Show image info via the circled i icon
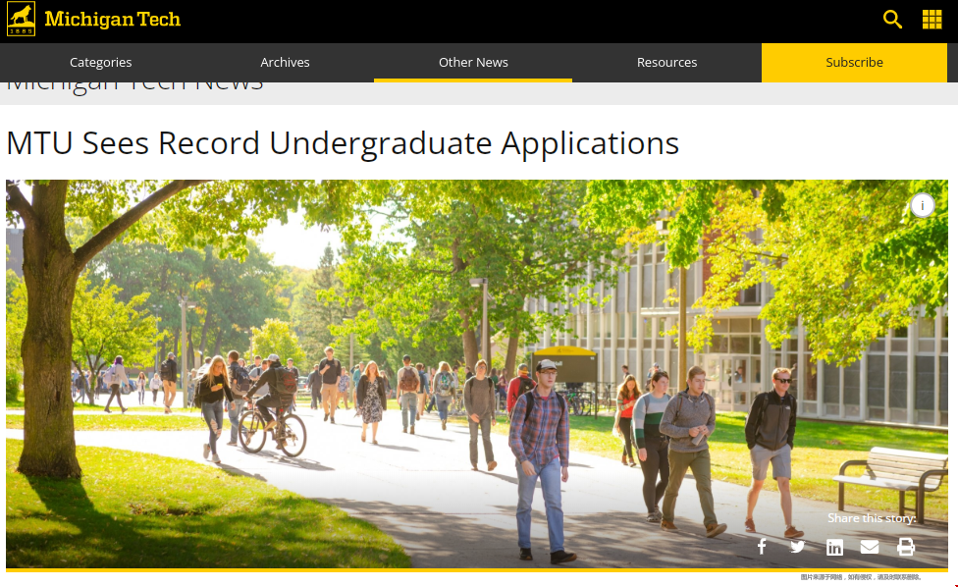The image size is (958, 587). point(922,205)
